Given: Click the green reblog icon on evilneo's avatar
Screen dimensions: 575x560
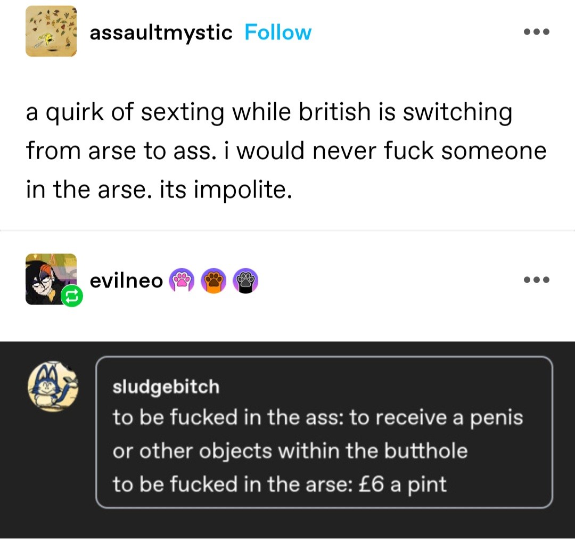Looking at the screenshot, I should click(x=72, y=295).
